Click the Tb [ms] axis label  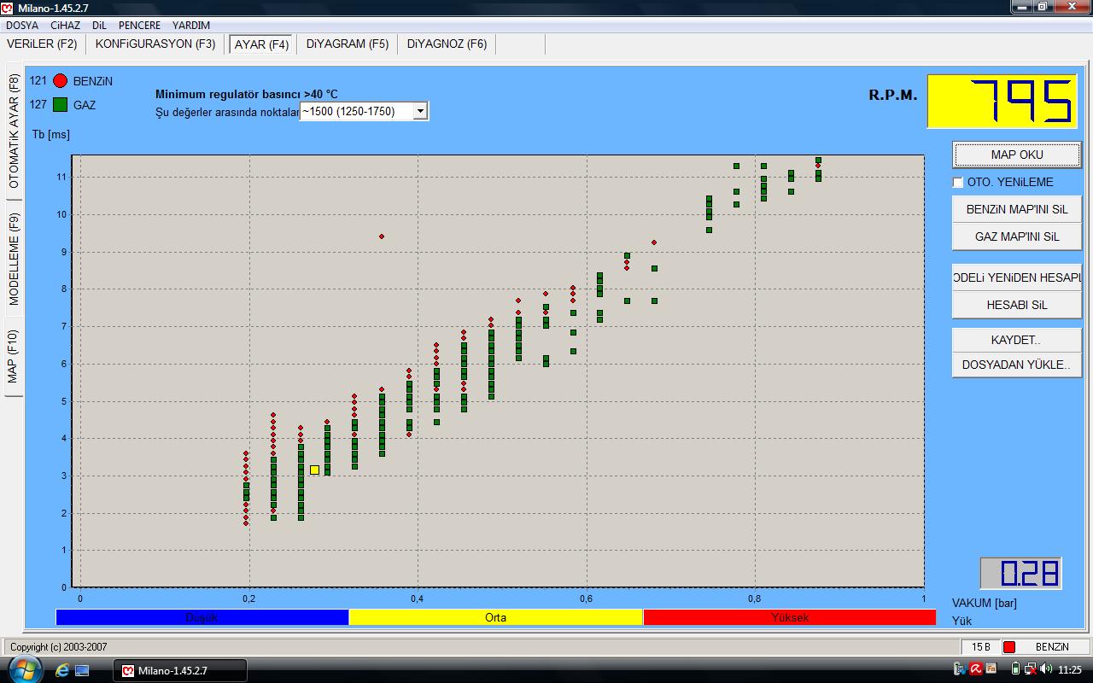pos(51,134)
